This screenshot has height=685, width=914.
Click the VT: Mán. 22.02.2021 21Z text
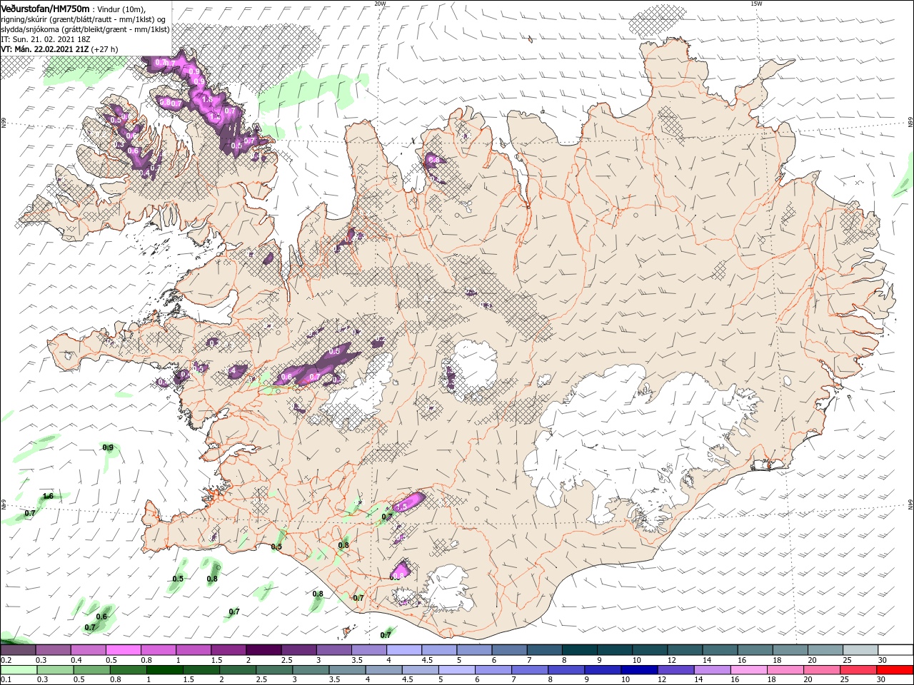[44, 49]
